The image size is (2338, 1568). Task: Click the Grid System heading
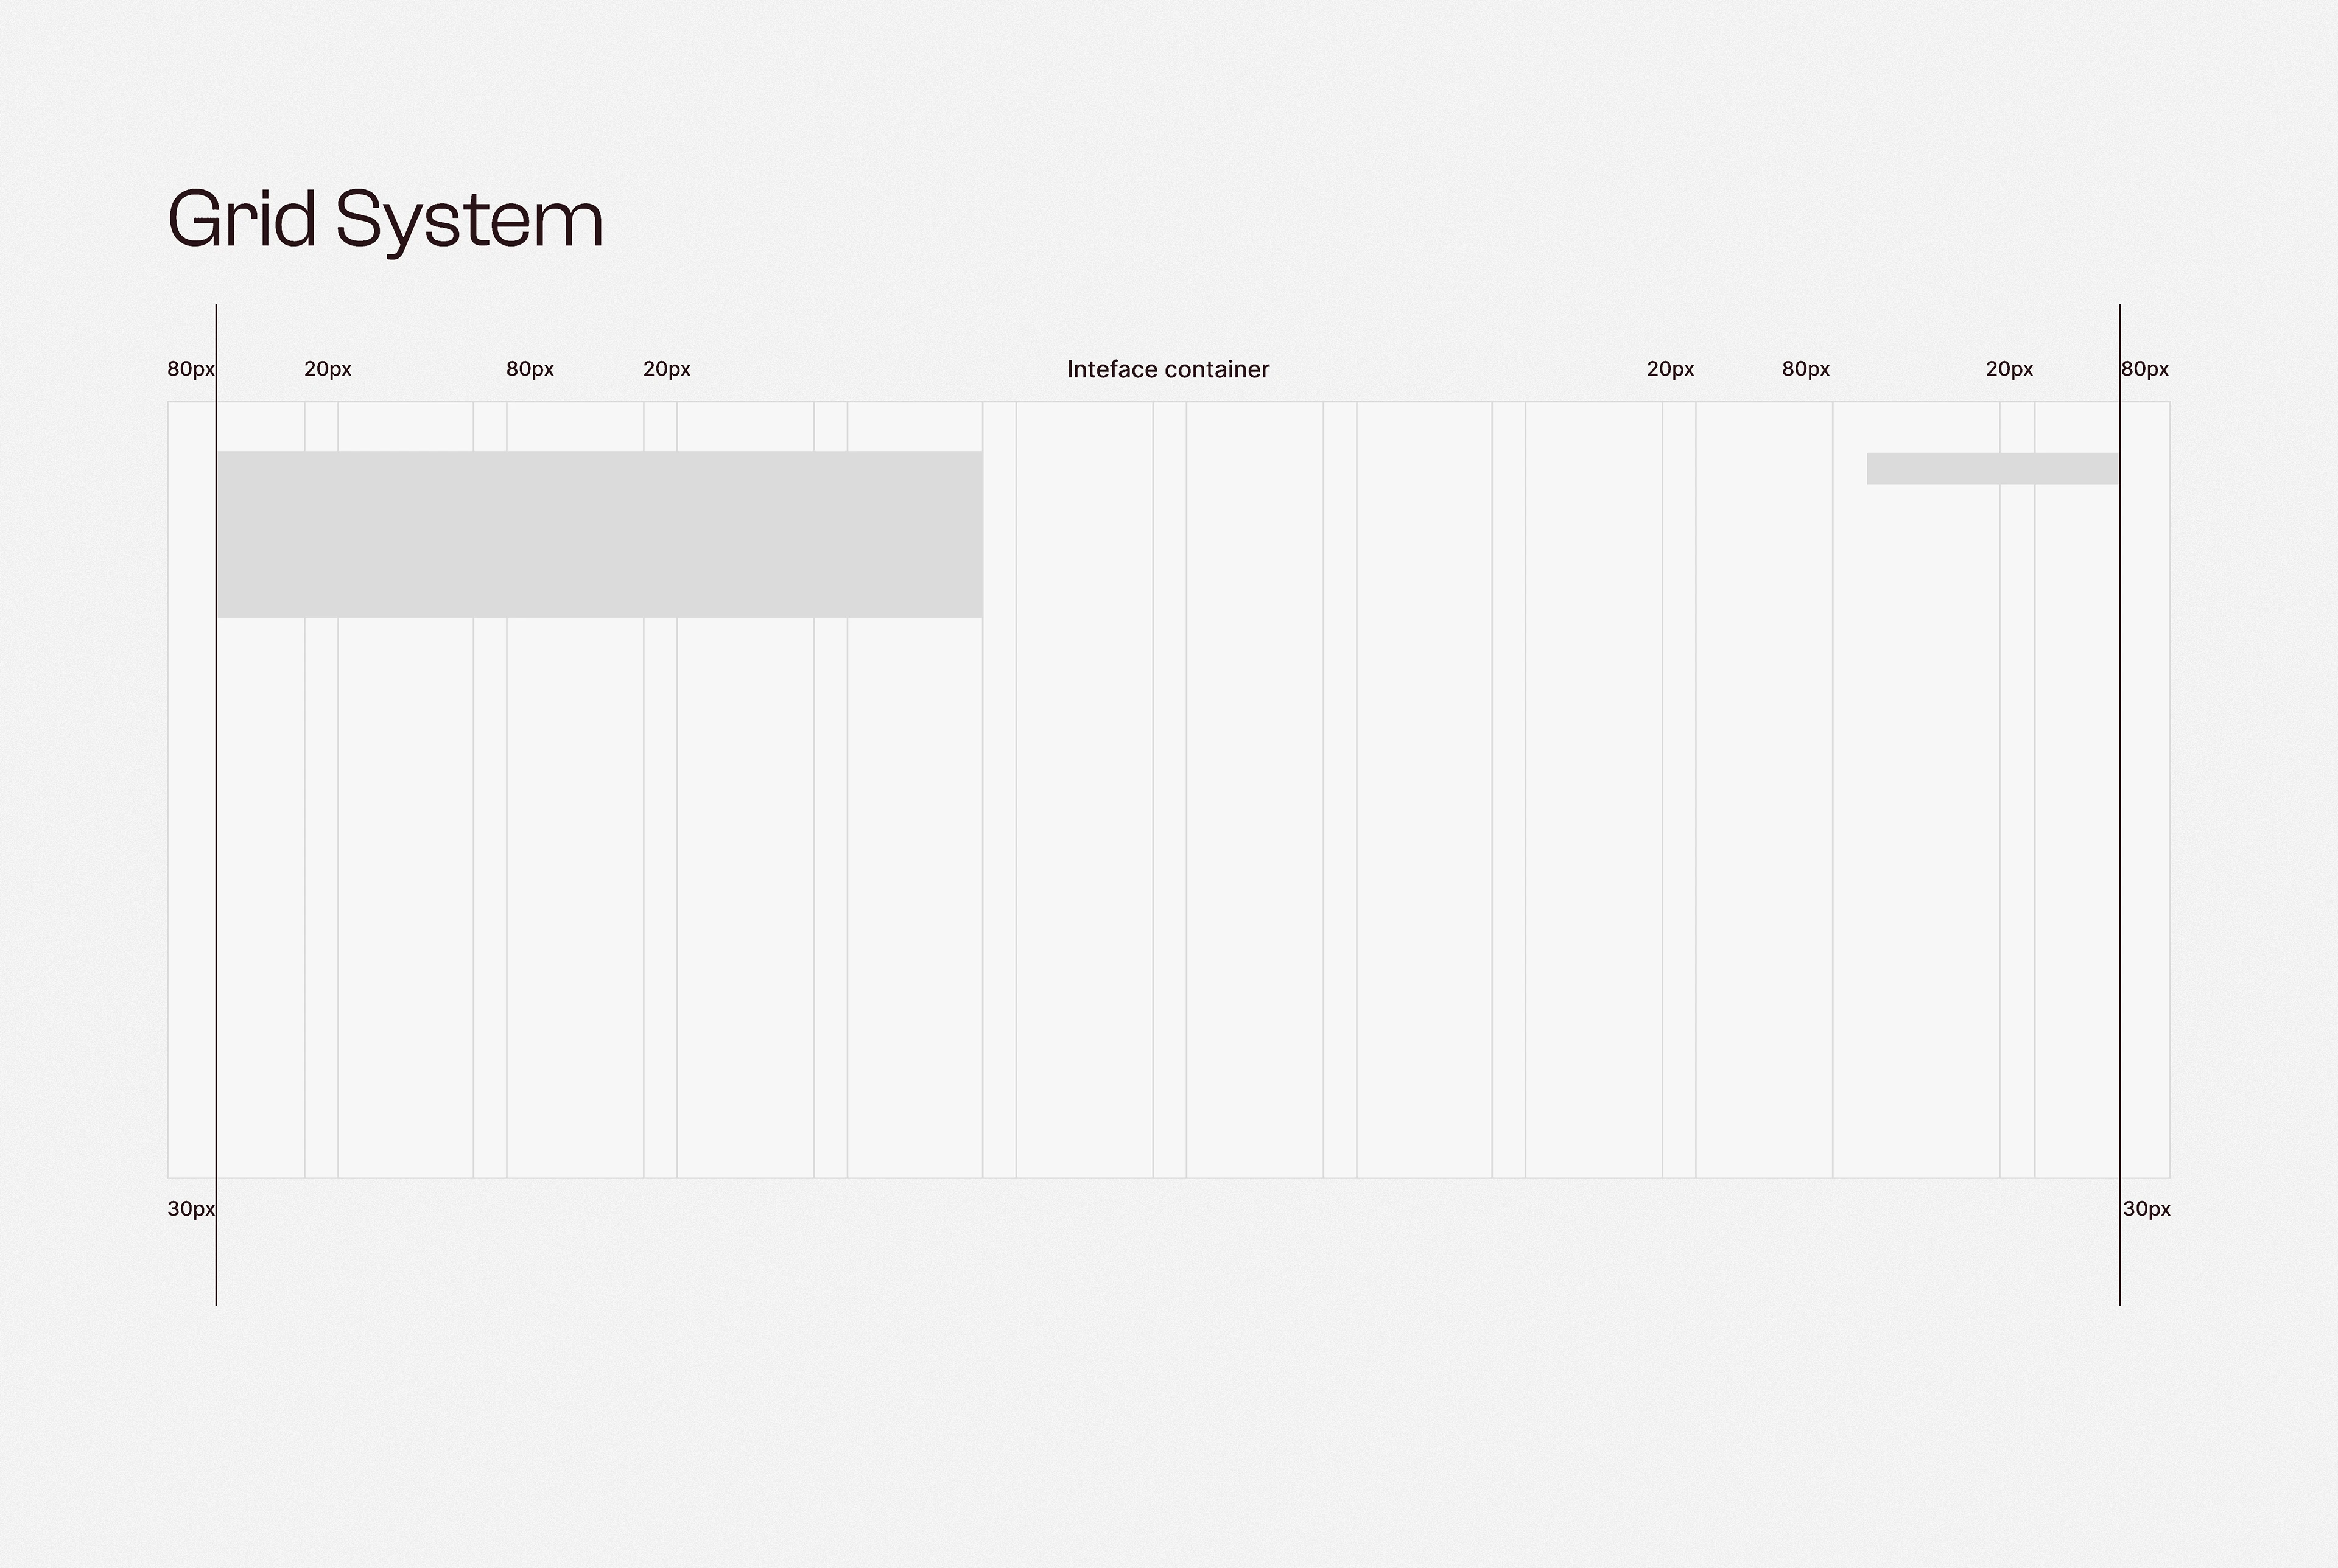385,219
